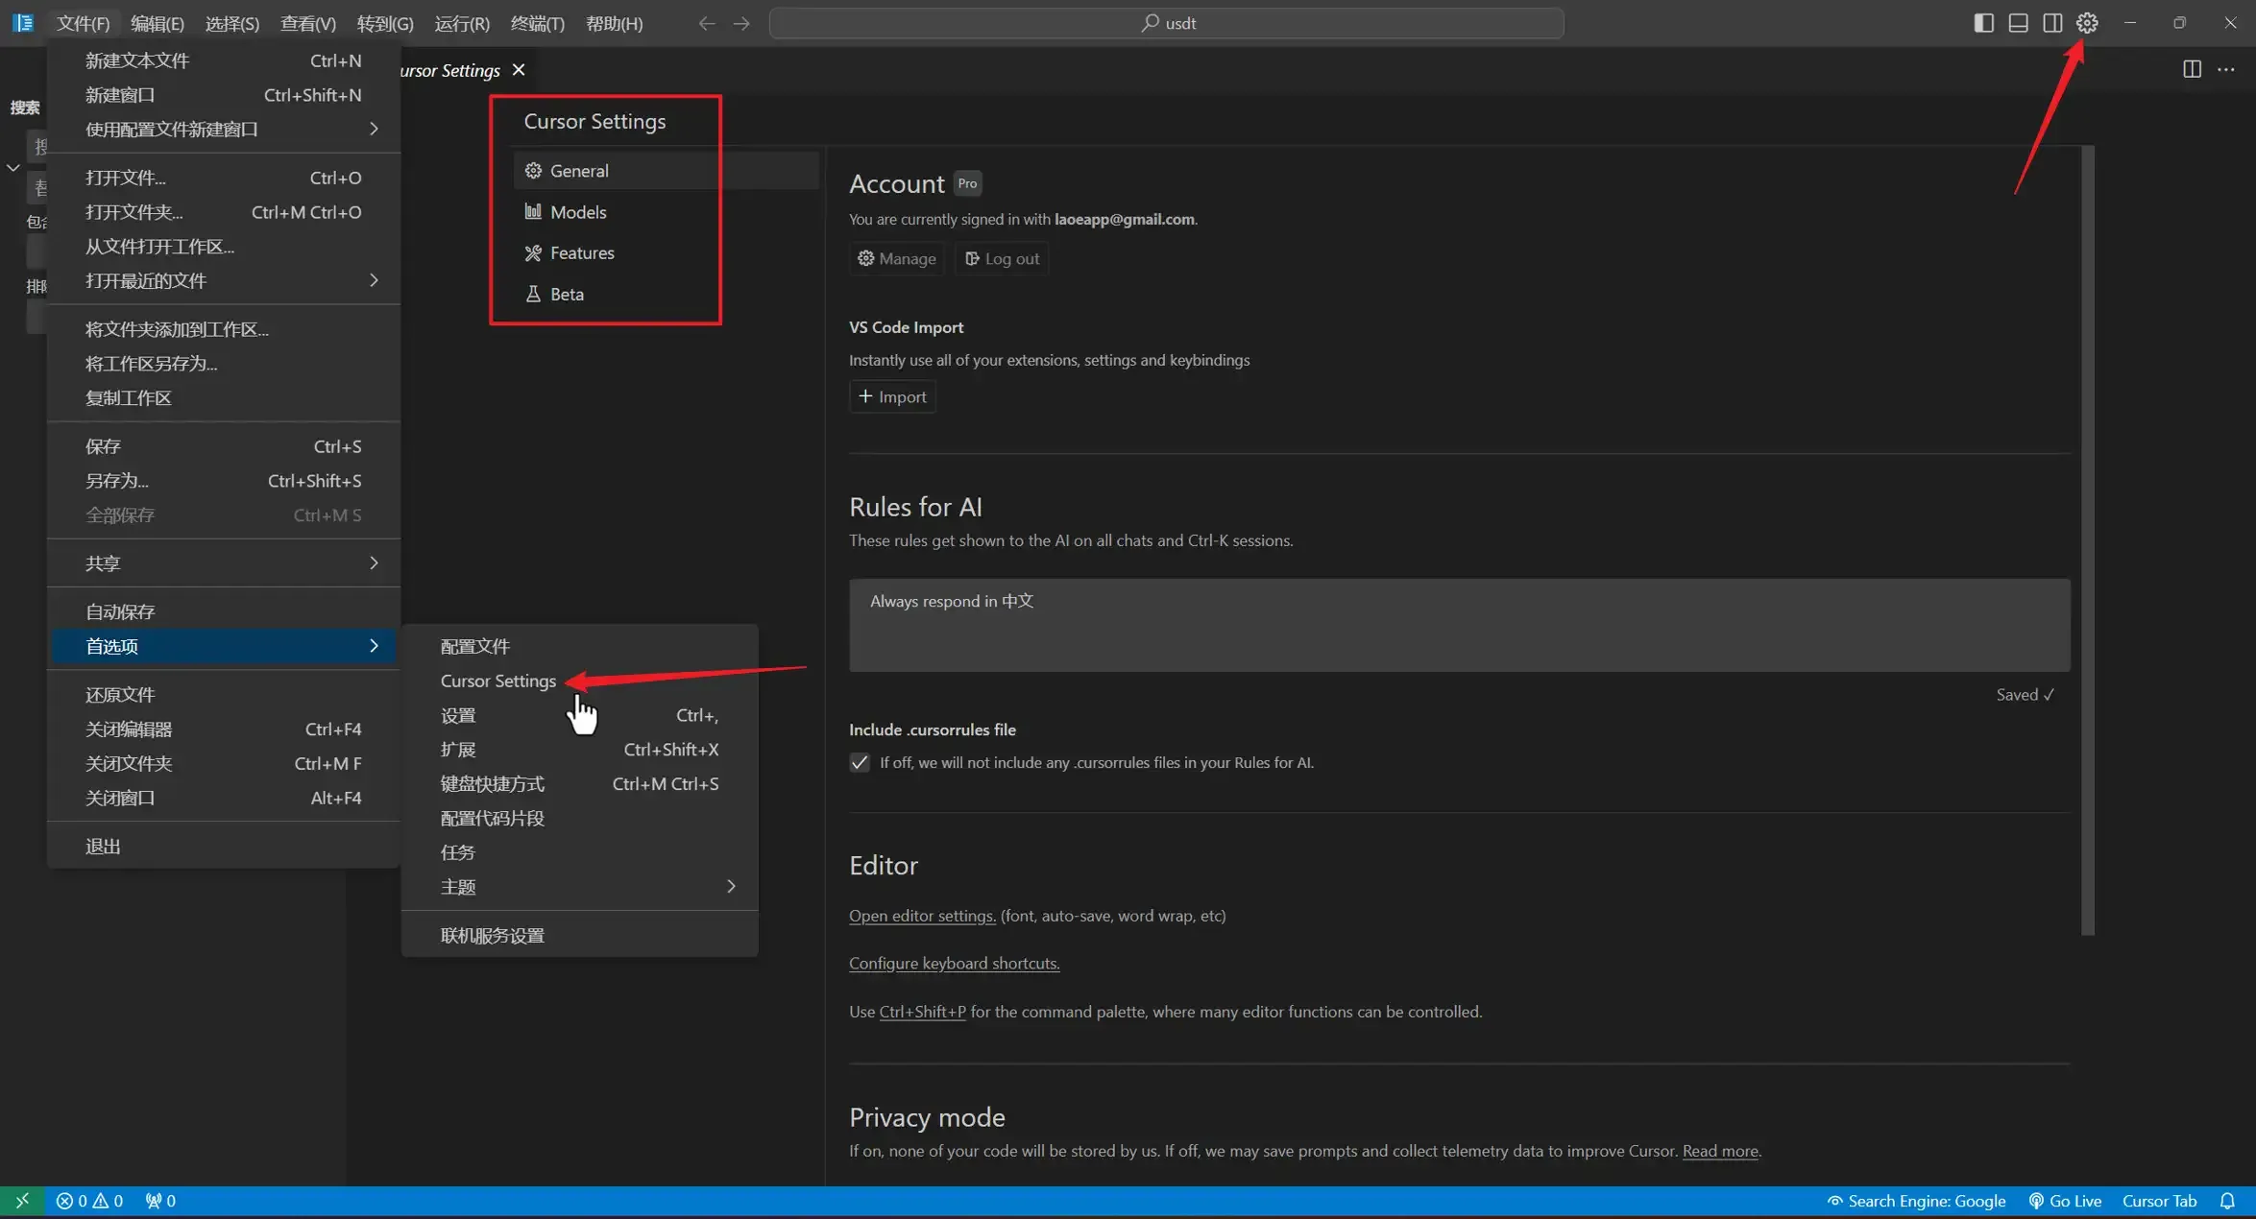Click Open editor settings link
This screenshot has height=1219, width=2256.
click(921, 914)
